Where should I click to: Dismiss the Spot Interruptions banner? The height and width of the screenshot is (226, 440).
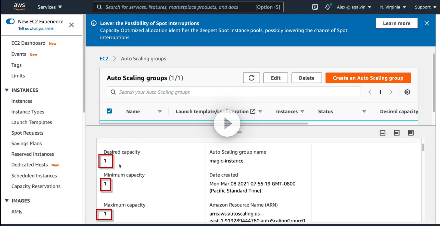(x=426, y=23)
